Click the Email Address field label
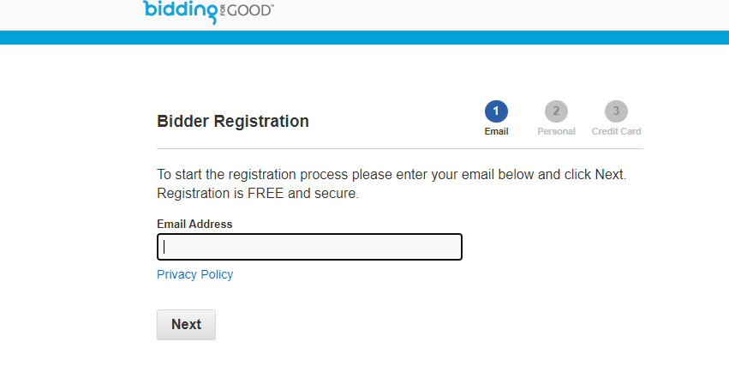This screenshot has width=729, height=378. click(194, 224)
